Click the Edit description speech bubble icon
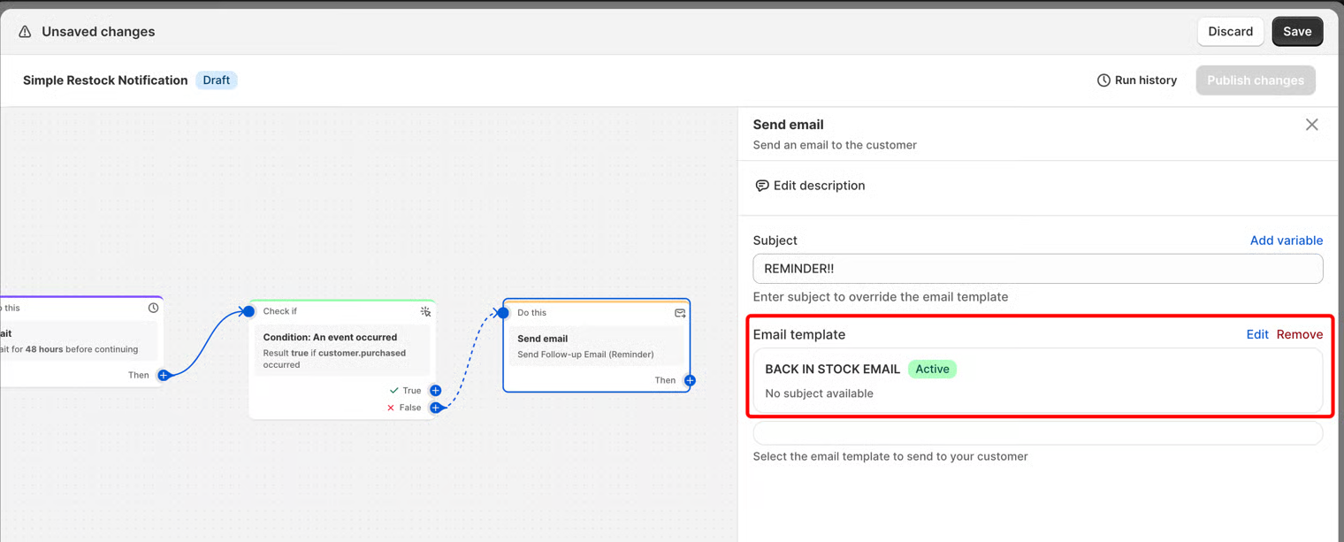1344x542 pixels. (762, 186)
